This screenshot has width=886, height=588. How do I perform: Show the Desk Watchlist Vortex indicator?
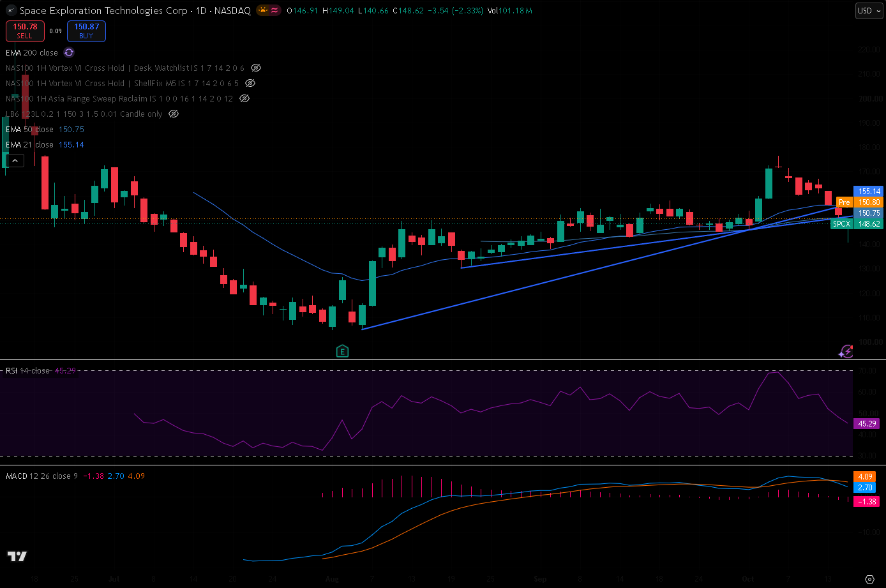[x=256, y=68]
